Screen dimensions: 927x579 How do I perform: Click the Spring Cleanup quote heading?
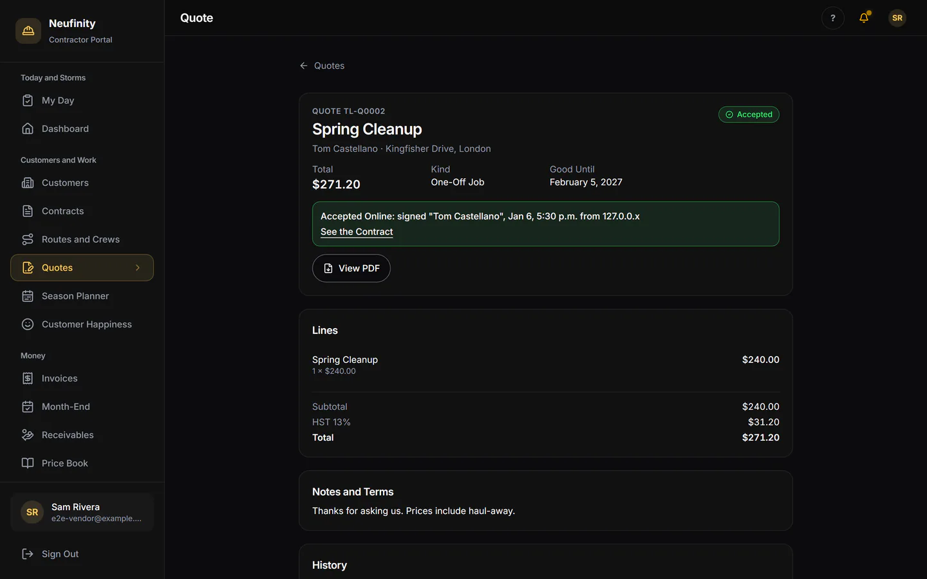click(367, 129)
